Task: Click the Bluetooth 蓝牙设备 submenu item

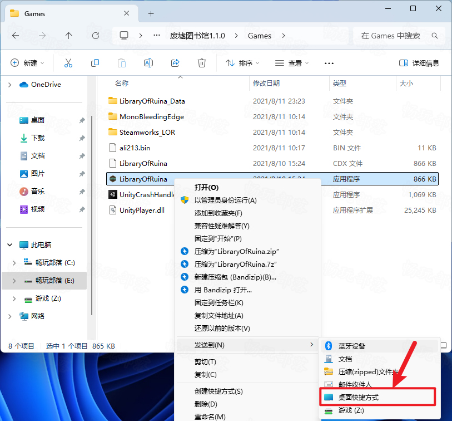Action: pos(380,346)
